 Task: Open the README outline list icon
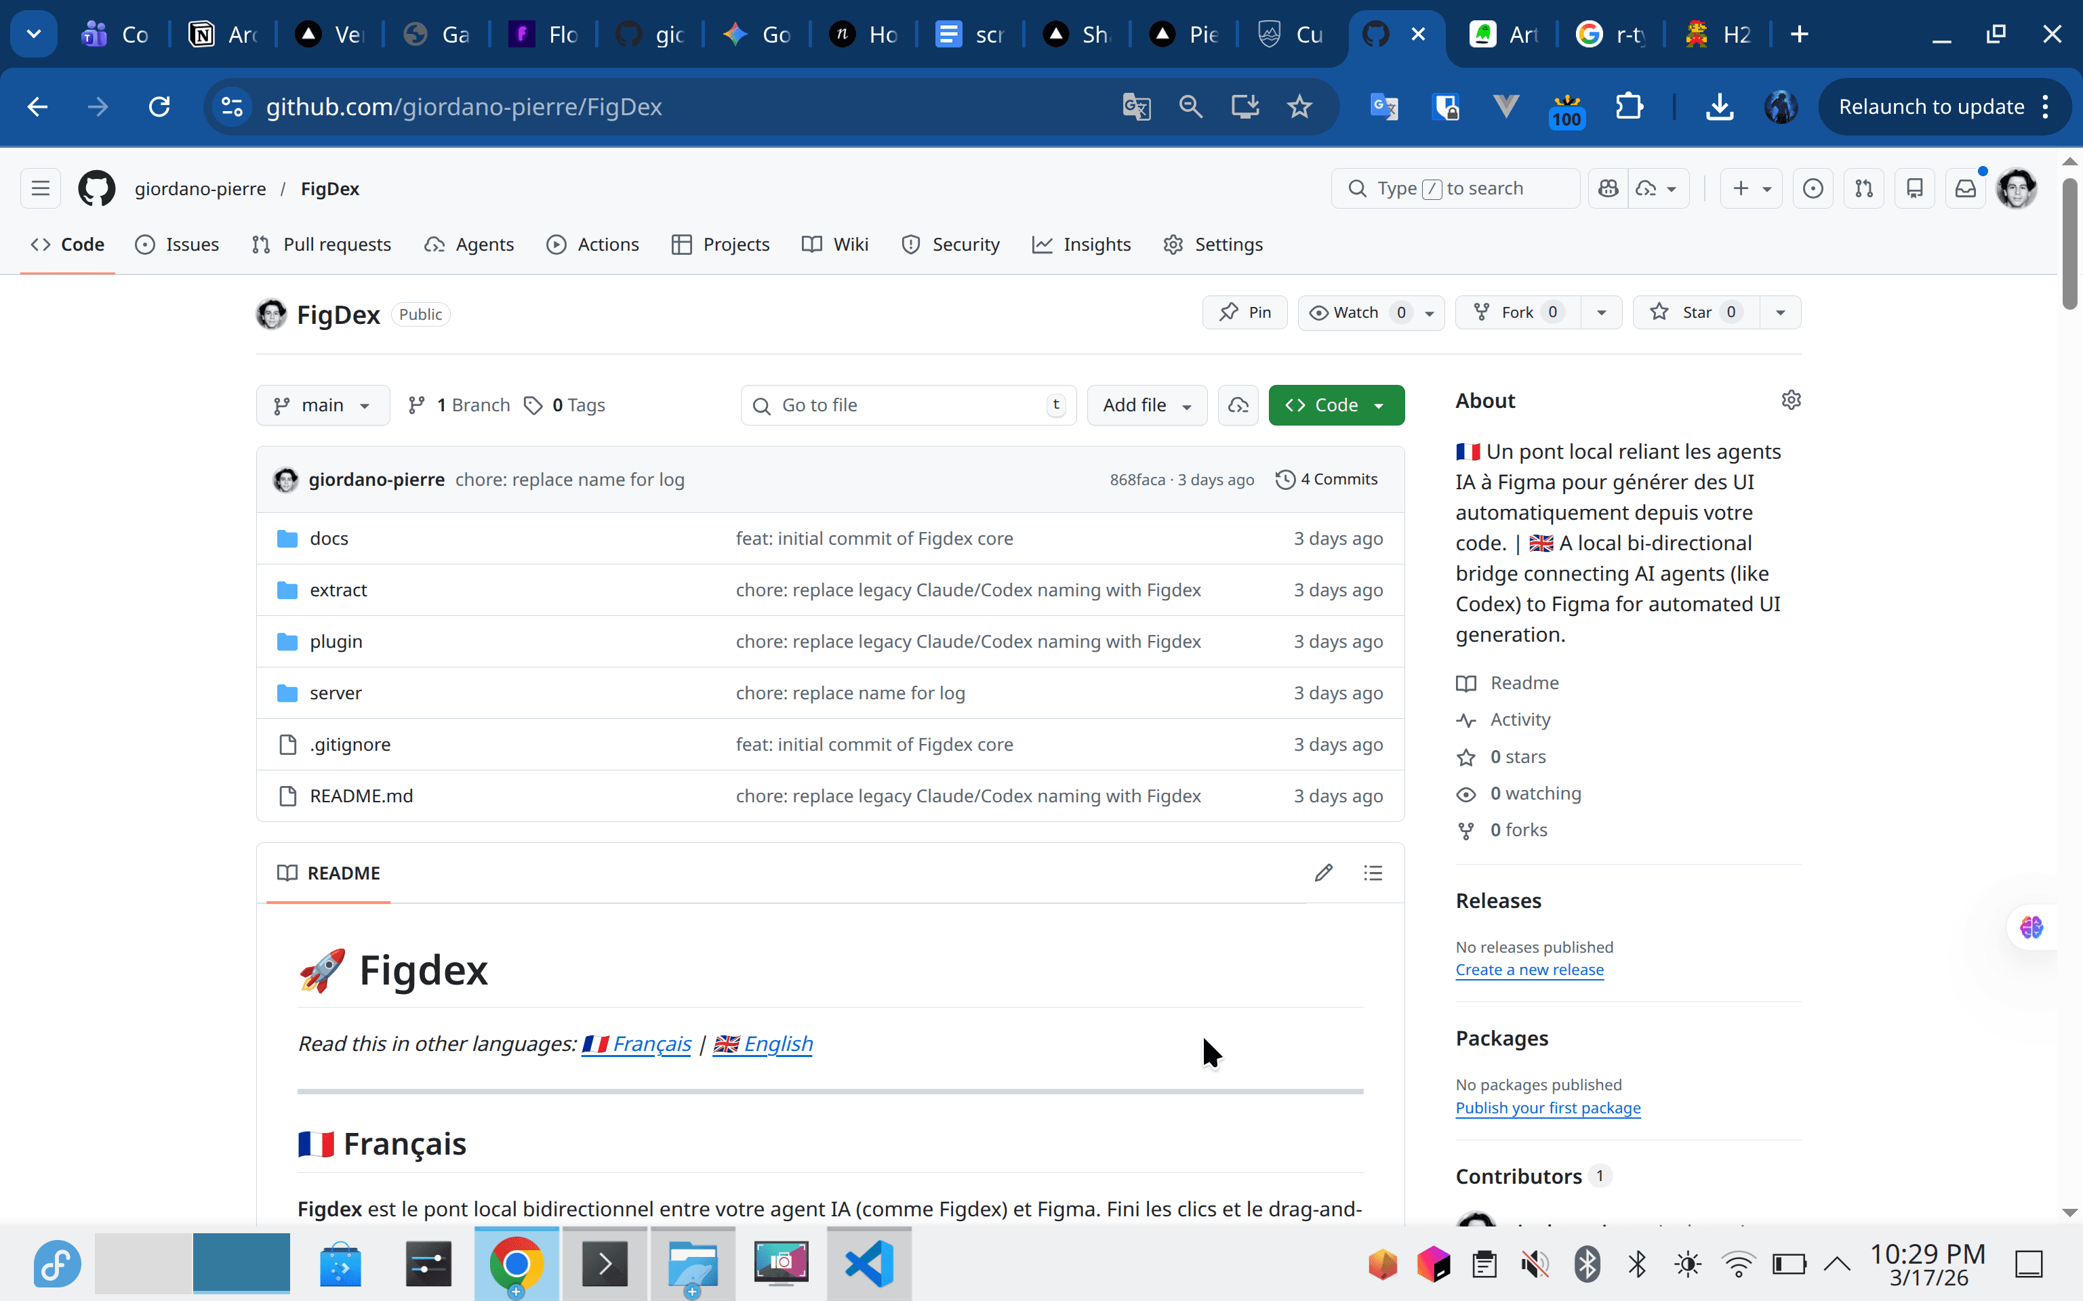click(x=1373, y=873)
